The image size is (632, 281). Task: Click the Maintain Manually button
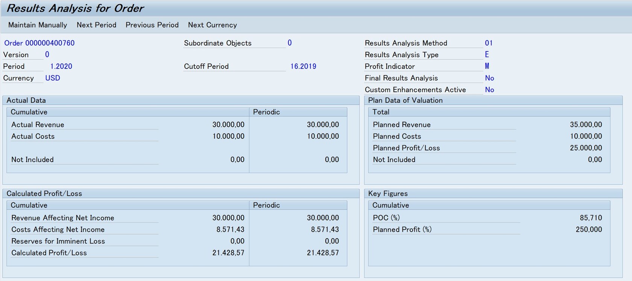click(38, 25)
